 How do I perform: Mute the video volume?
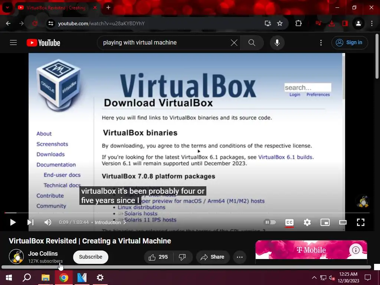(x=48, y=222)
